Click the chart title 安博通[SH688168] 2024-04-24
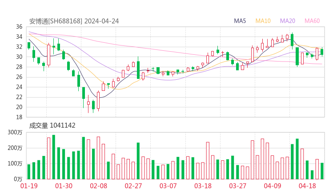Viewport: 329px width, 196px height. 74,21
